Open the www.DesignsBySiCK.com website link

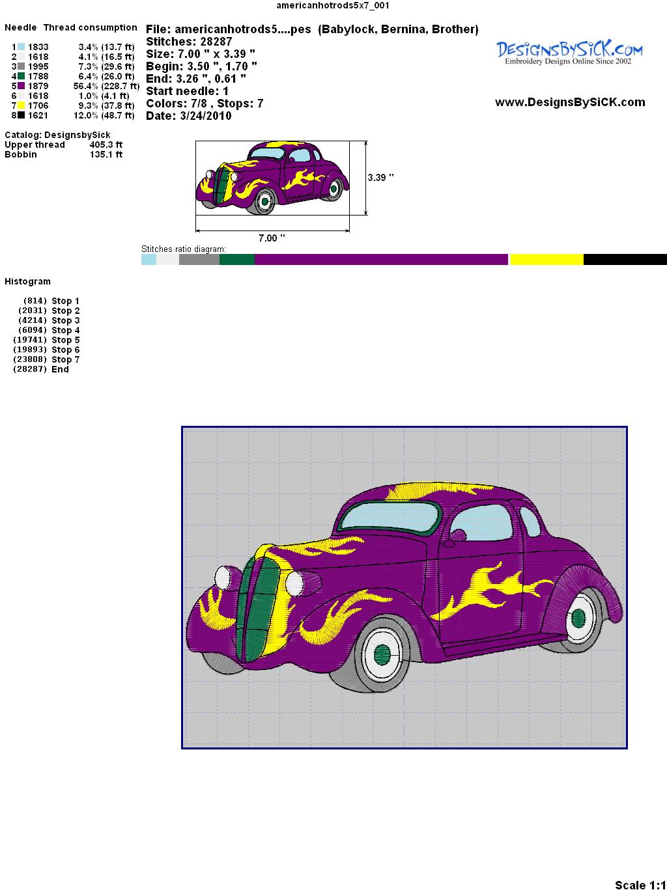[570, 102]
